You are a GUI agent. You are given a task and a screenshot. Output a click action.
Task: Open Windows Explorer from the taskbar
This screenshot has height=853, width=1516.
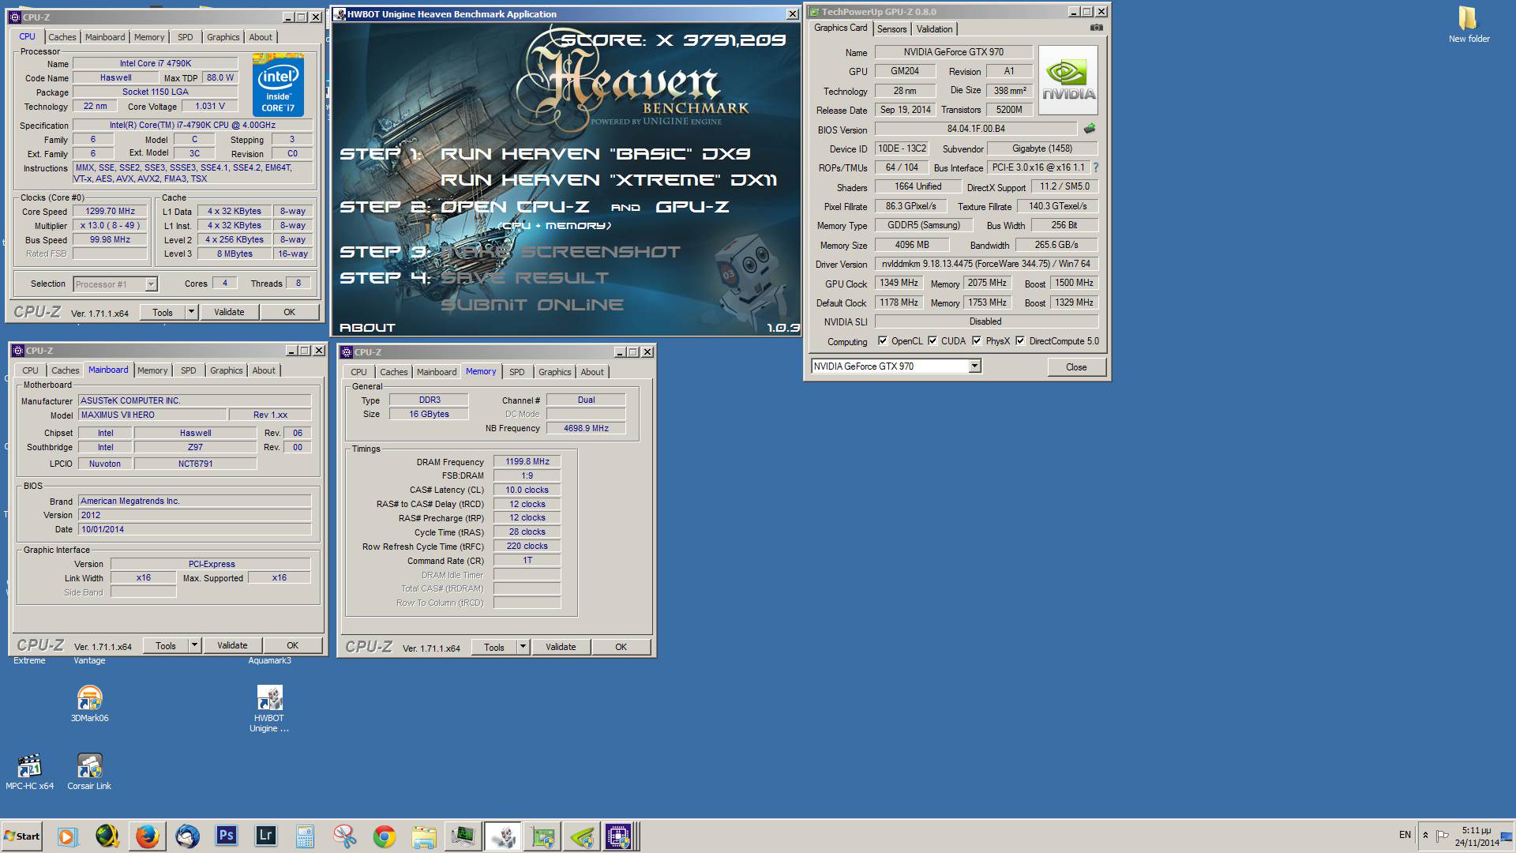point(424,836)
